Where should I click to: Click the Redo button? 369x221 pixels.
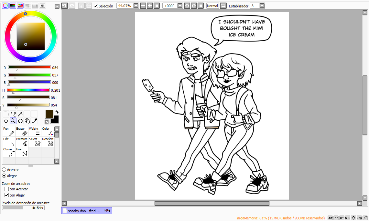[x=72, y=5]
